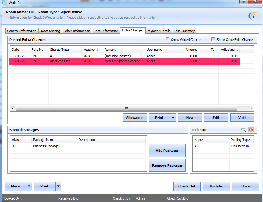This screenshot has height=202, width=263.
Task: Switch to General Information tab
Action: tap(22, 31)
